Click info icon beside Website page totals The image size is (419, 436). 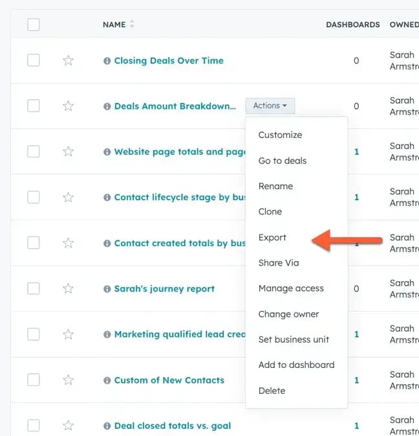pos(107,152)
